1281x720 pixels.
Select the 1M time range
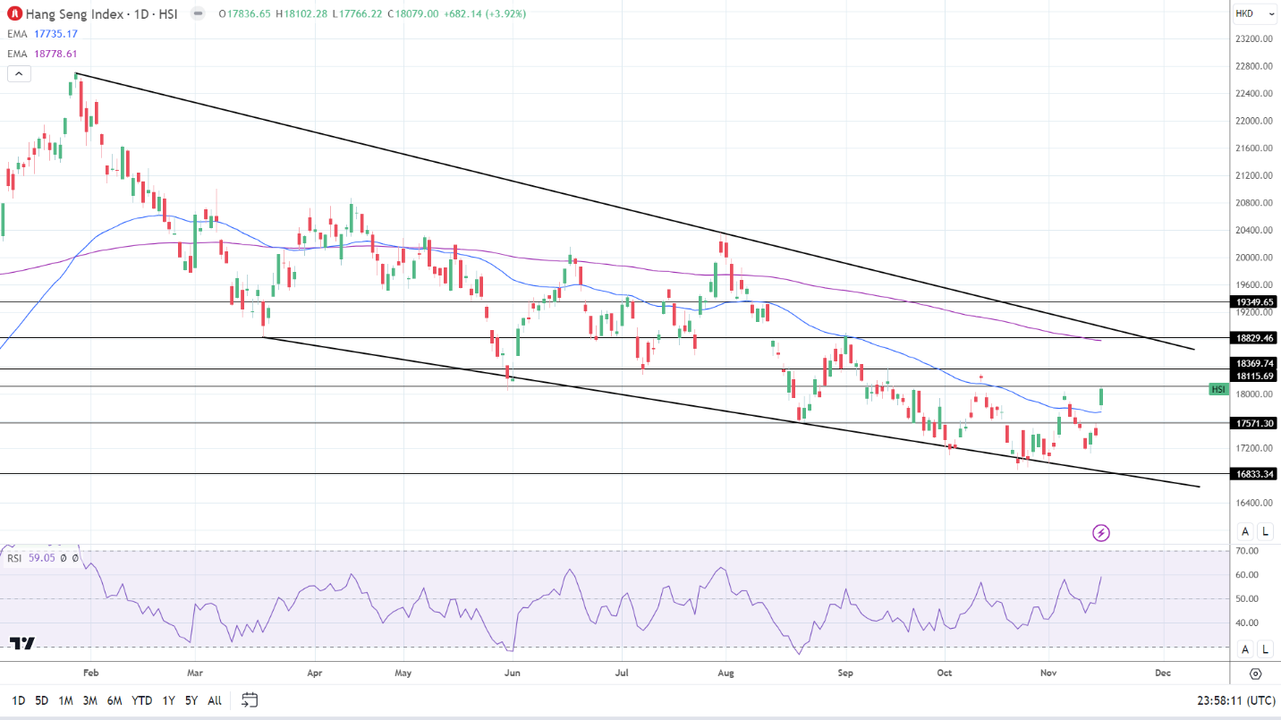(65, 700)
